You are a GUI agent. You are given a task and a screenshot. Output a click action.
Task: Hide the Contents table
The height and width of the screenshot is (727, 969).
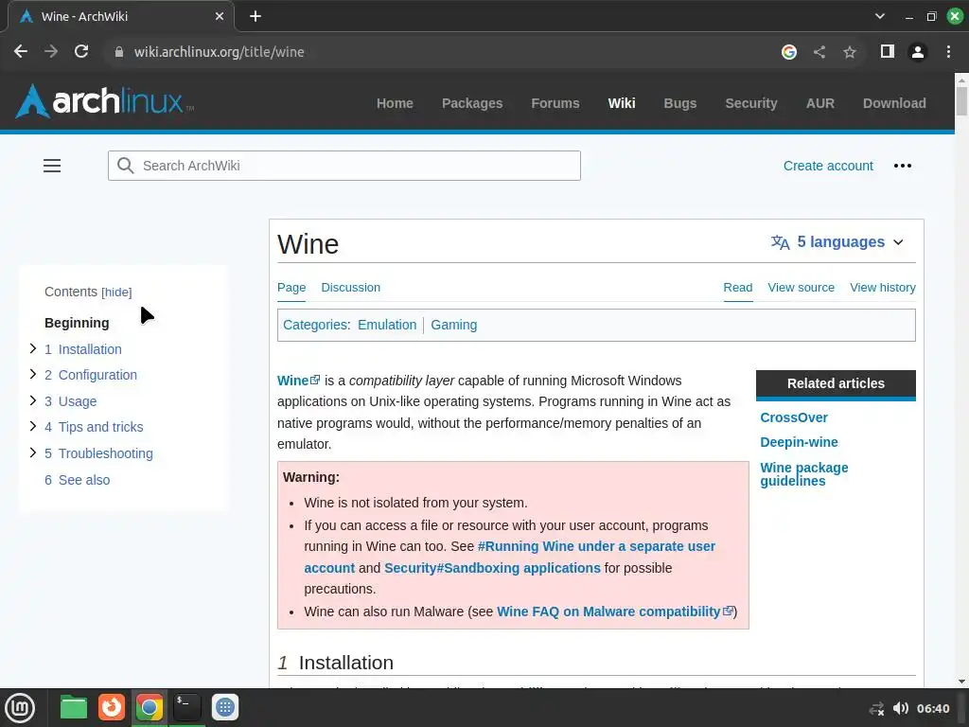tap(116, 292)
